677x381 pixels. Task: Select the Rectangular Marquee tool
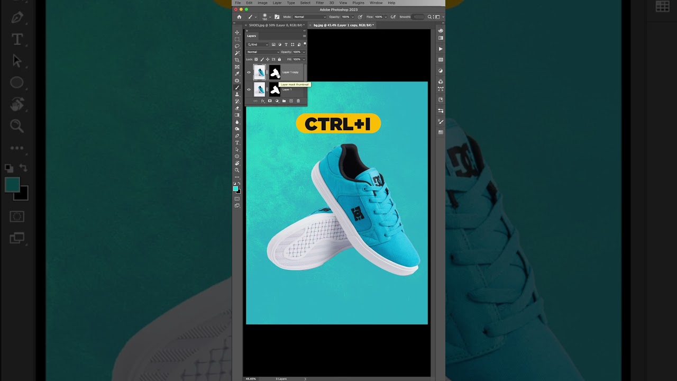(237, 39)
